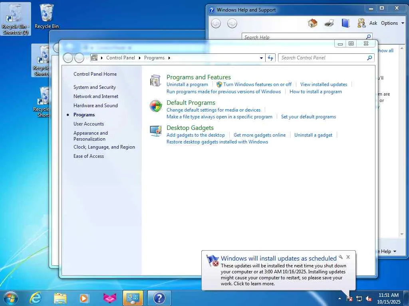
Task: Show hidden tray icons arrow
Action: pos(340,298)
